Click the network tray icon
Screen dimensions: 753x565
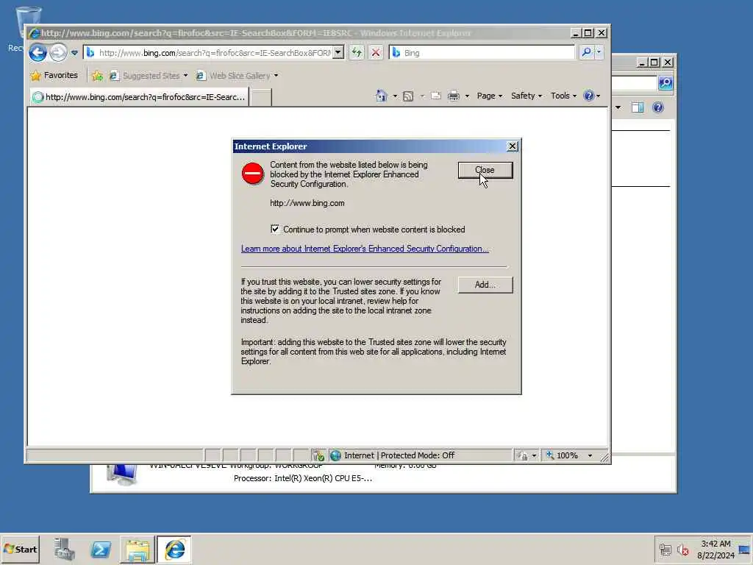click(x=665, y=550)
